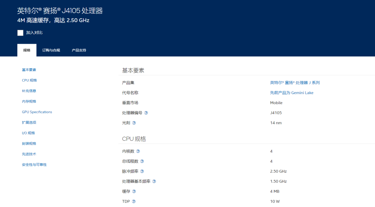
Task: Click the 代号名称 row label
Action: click(130, 93)
